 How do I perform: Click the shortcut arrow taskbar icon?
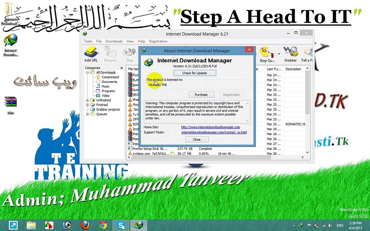click(13, 225)
